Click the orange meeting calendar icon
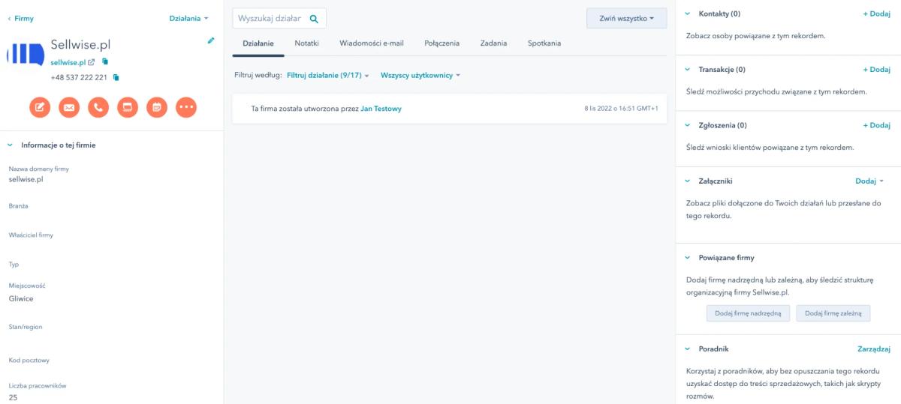 tap(157, 107)
